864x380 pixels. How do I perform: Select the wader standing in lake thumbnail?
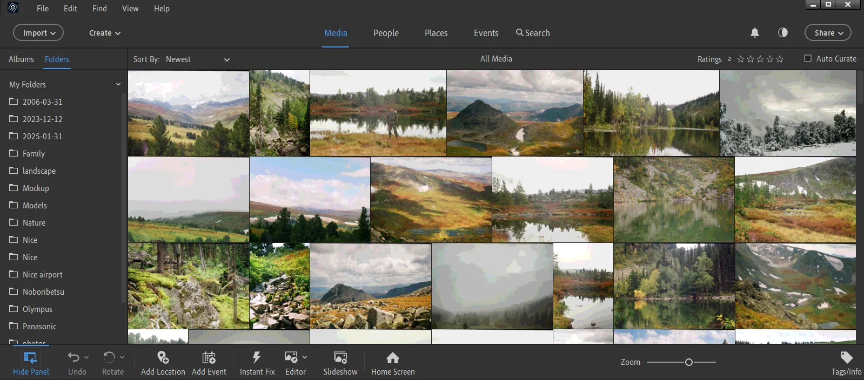coord(378,113)
